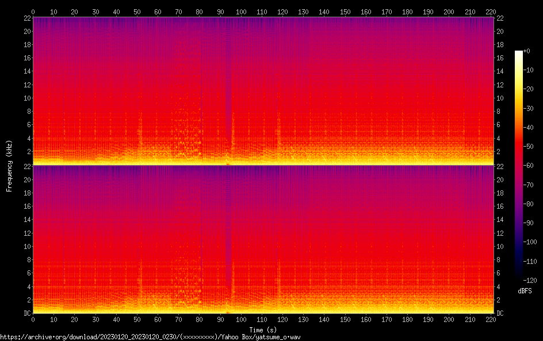Screen dimensions: 543x341
Task: Click the dBFS label under the color scale
Action: click(x=525, y=292)
